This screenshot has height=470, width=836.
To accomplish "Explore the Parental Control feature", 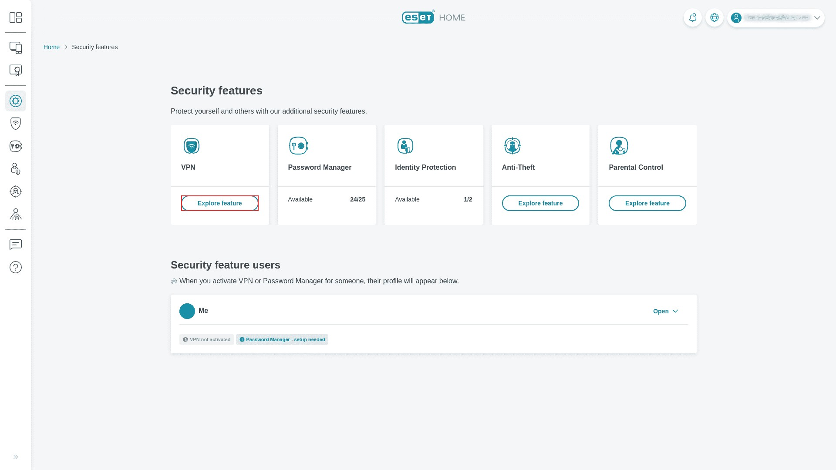I will tap(647, 203).
